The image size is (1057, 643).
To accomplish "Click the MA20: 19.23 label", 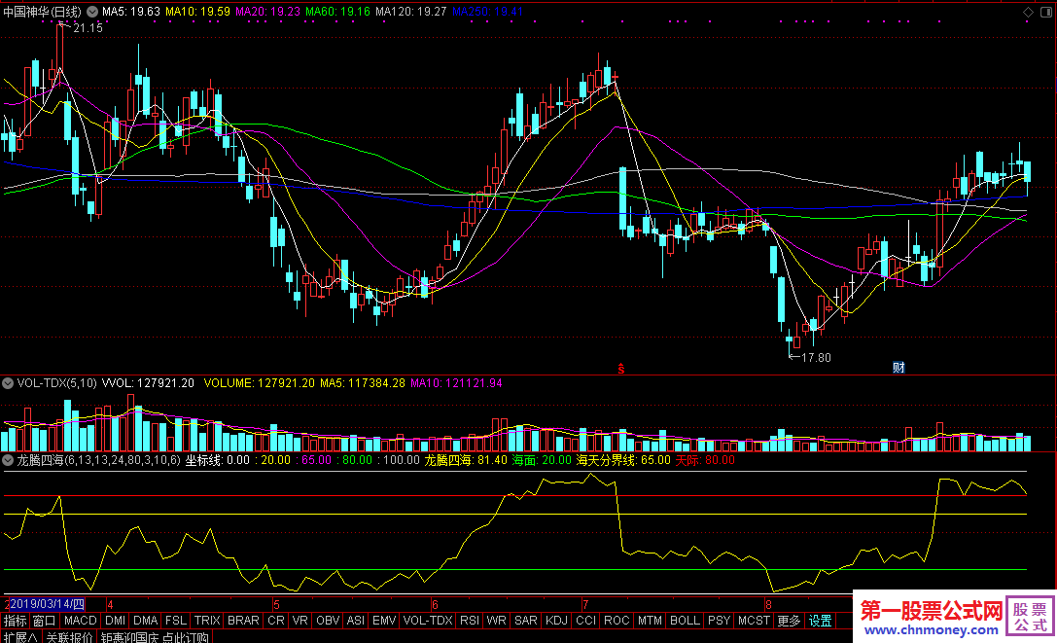I will tap(267, 12).
